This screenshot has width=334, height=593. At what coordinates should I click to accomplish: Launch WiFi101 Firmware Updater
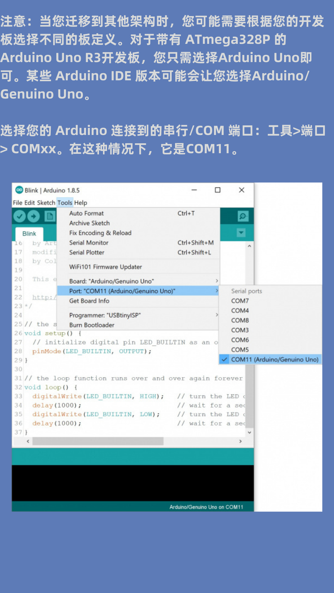(x=139, y=267)
